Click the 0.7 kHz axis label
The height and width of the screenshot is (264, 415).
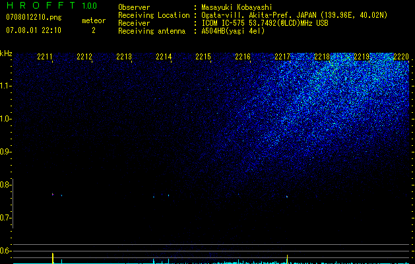5,218
